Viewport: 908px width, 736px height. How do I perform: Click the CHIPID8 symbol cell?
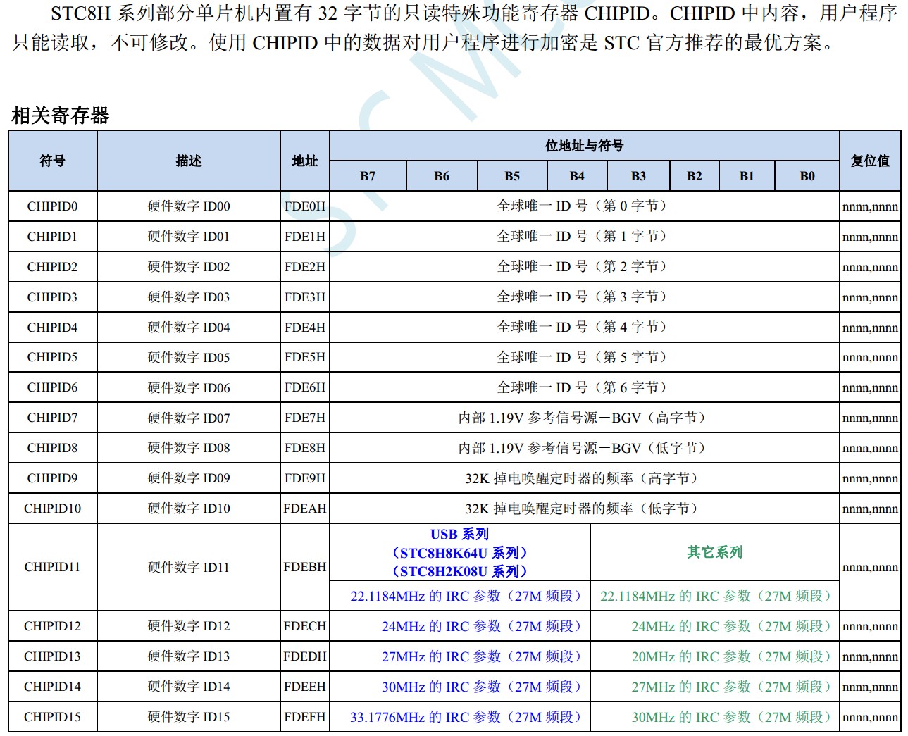[53, 448]
